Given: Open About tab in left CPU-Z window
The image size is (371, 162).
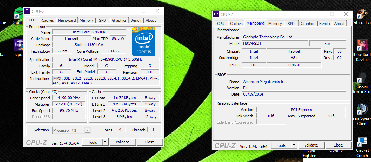Looking at the screenshot, I should point(151,20).
